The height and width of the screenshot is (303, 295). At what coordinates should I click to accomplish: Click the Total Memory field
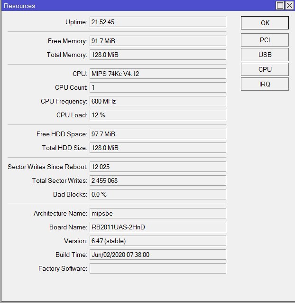point(158,55)
